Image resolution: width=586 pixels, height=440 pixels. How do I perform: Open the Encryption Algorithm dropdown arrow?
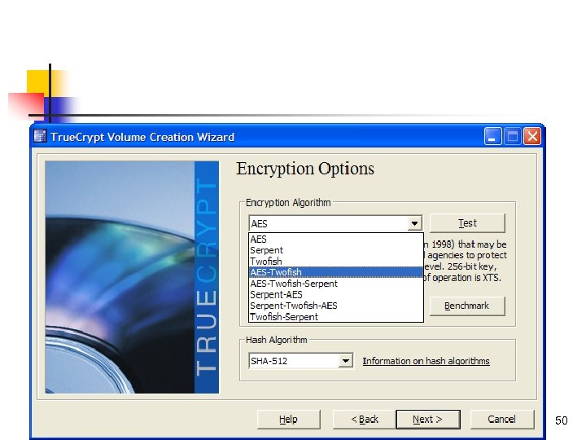pos(414,223)
